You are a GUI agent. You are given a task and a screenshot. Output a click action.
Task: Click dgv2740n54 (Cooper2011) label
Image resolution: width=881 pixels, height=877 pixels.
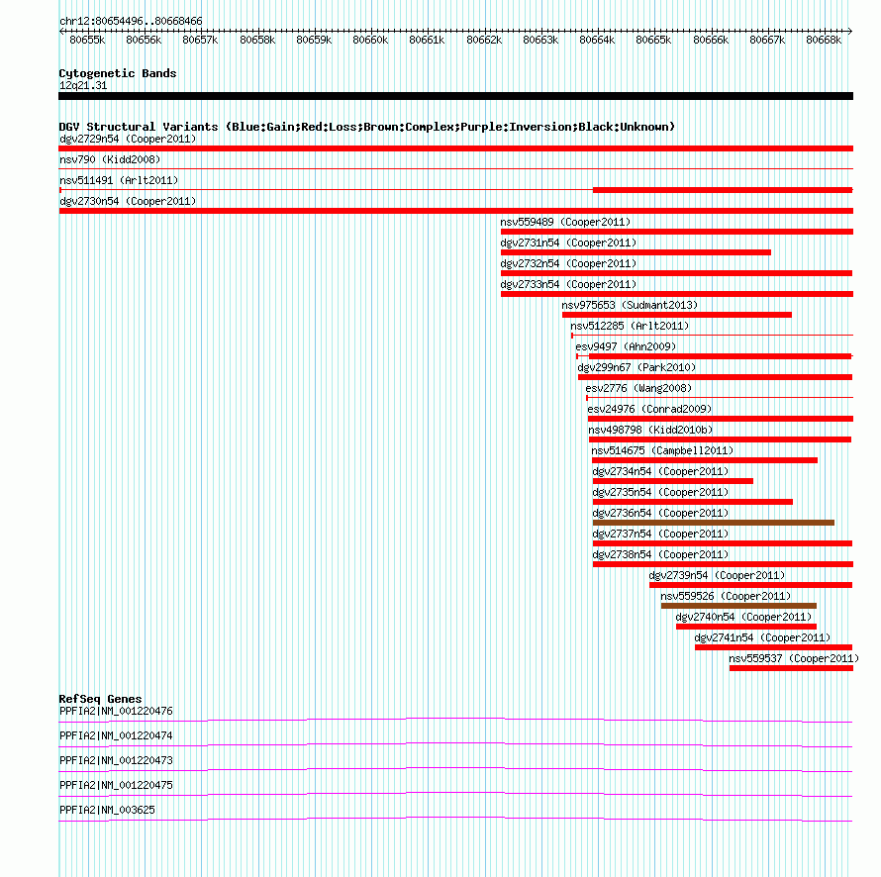tap(743, 617)
